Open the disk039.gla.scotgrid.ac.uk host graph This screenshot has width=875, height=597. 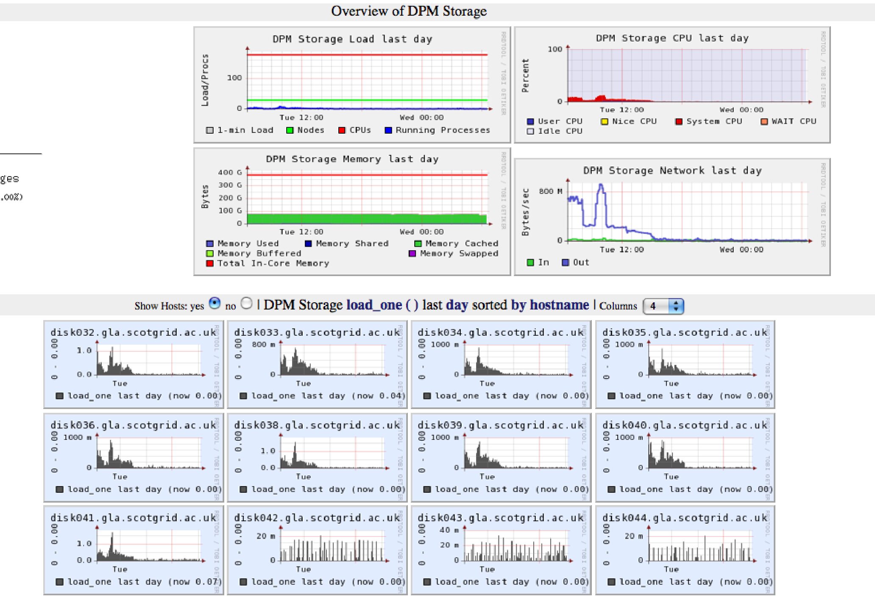[x=501, y=458]
